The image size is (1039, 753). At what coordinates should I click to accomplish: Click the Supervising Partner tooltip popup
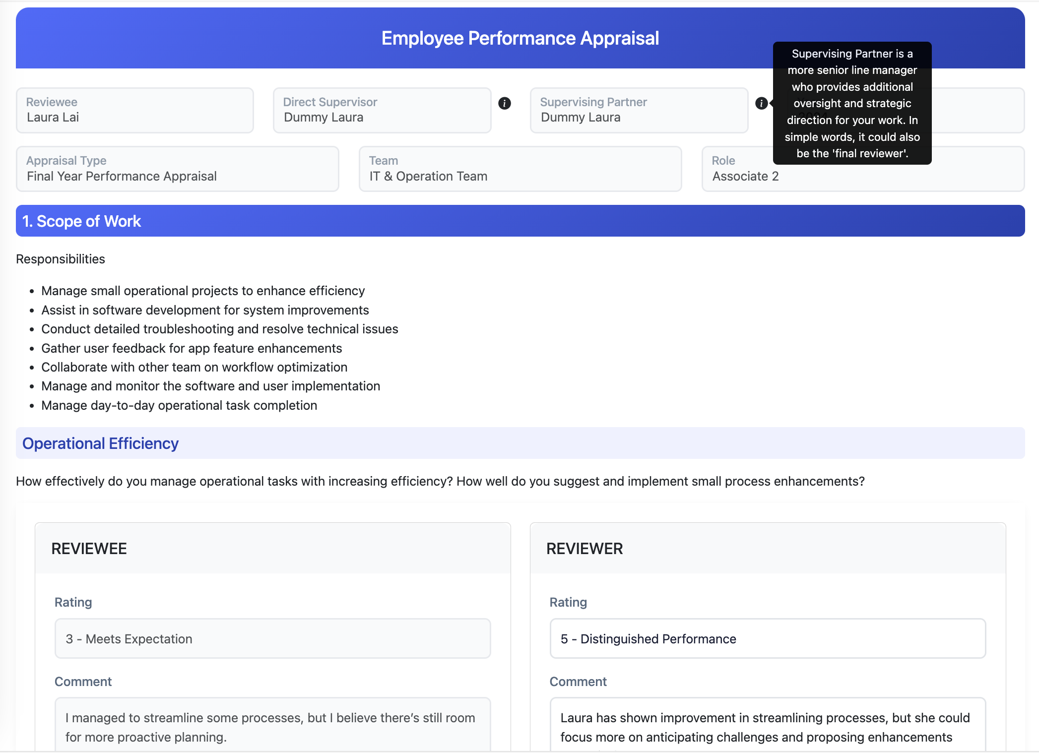coord(851,103)
